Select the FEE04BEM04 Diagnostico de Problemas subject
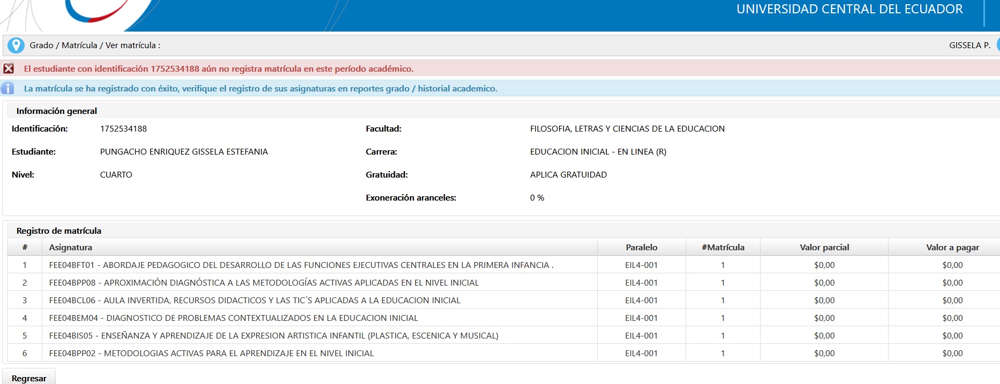 (x=234, y=318)
